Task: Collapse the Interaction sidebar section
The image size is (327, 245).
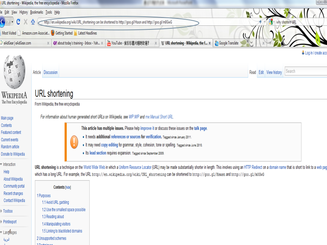Action: click(1, 164)
